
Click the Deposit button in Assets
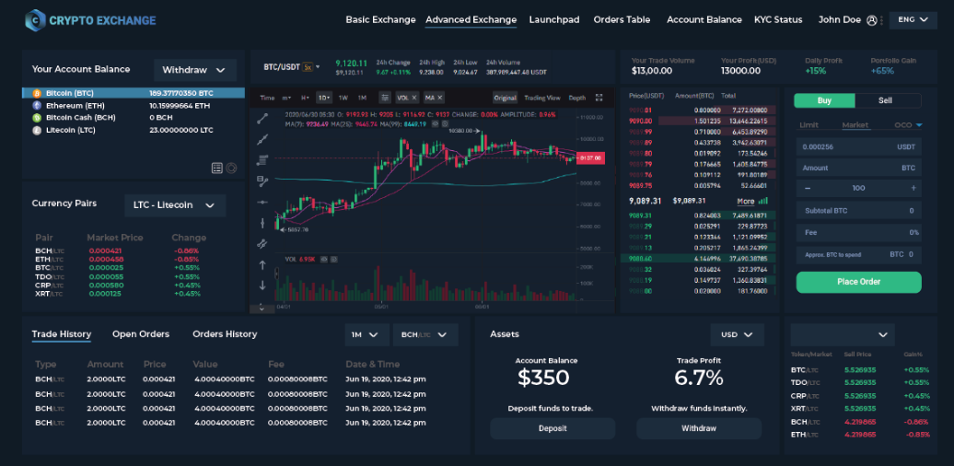[x=553, y=428]
